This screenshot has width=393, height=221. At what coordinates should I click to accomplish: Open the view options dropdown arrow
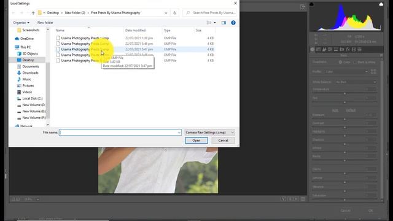[x=215, y=23]
